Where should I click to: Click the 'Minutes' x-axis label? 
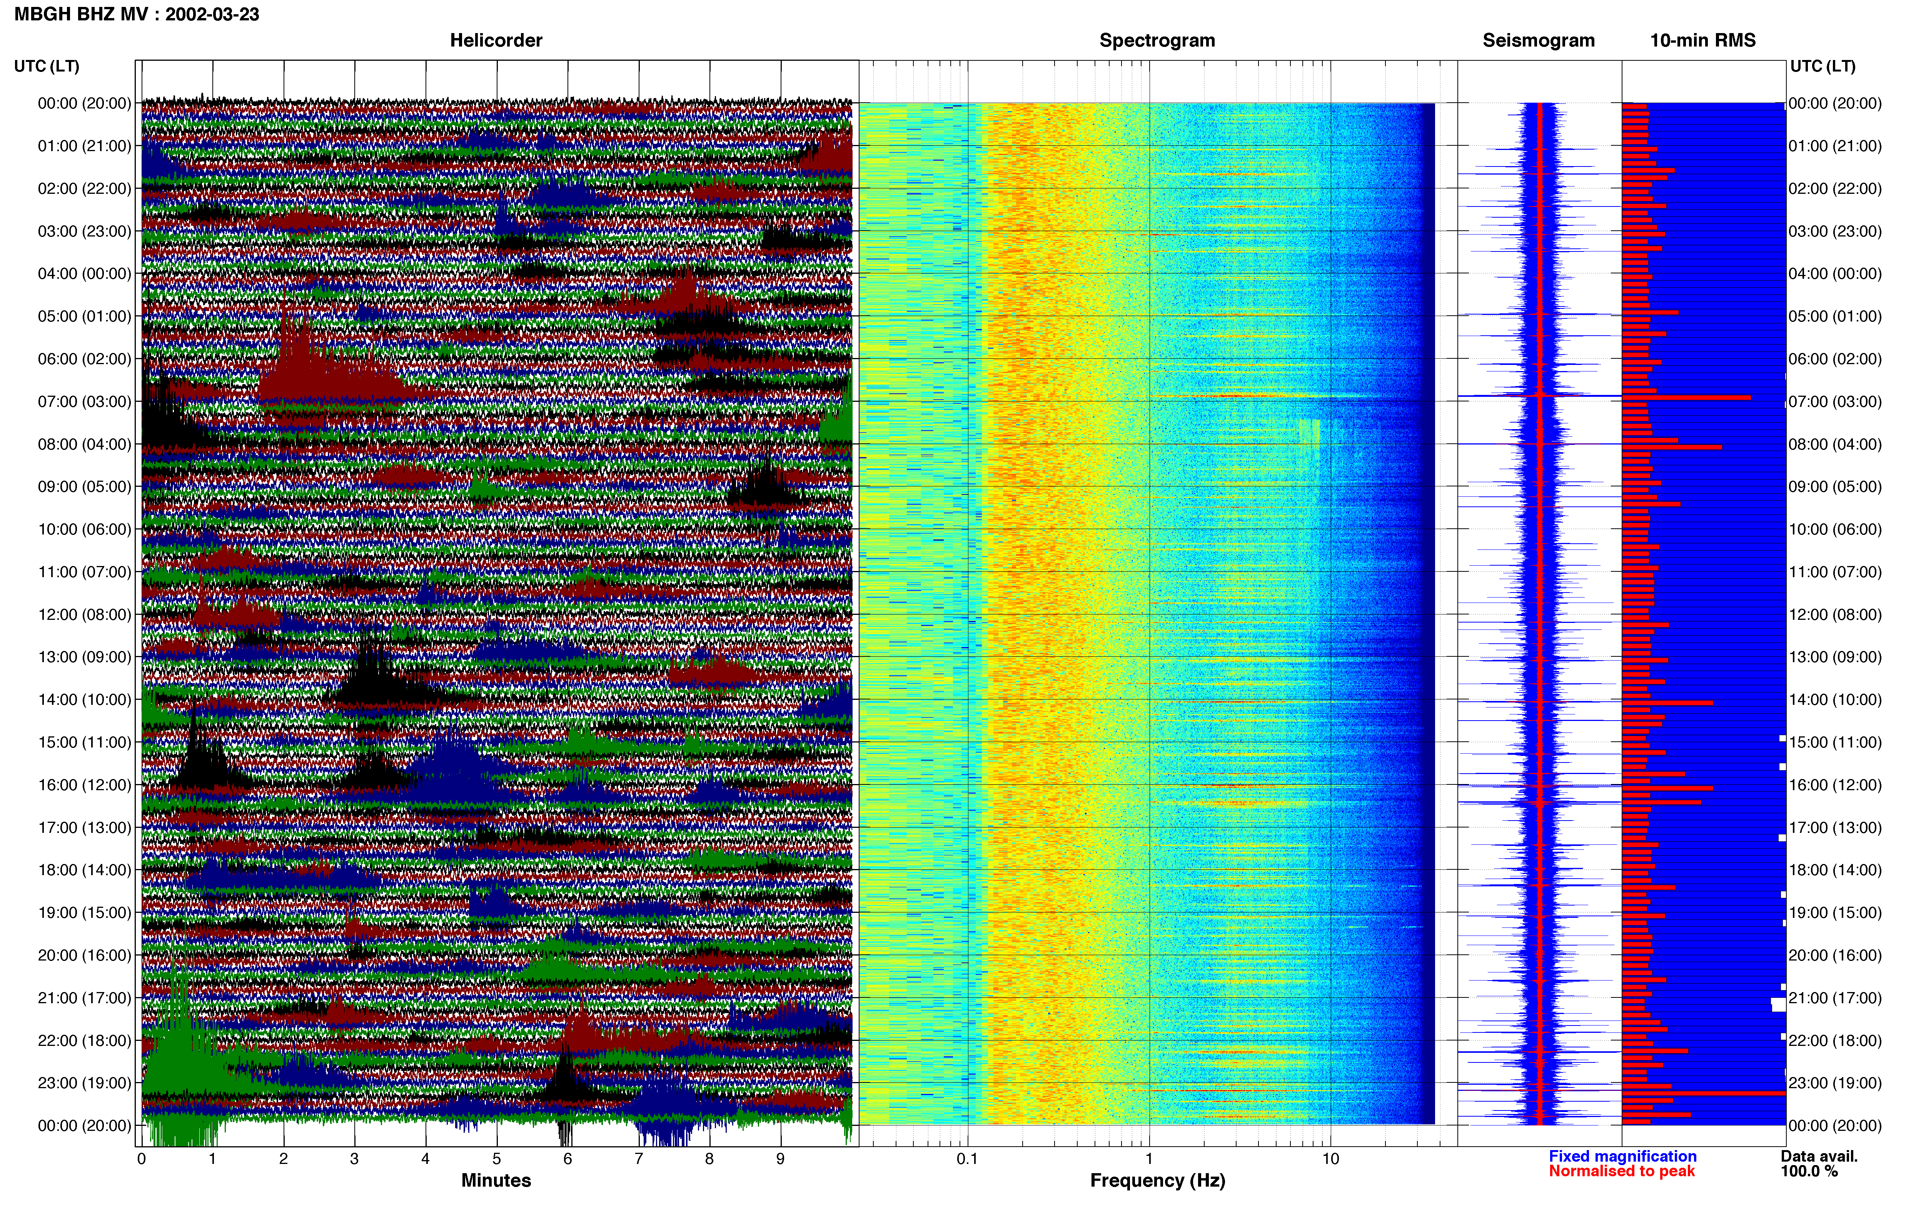[496, 1180]
